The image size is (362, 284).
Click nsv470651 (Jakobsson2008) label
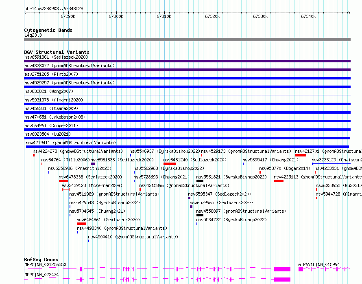pyautogui.click(x=55, y=117)
